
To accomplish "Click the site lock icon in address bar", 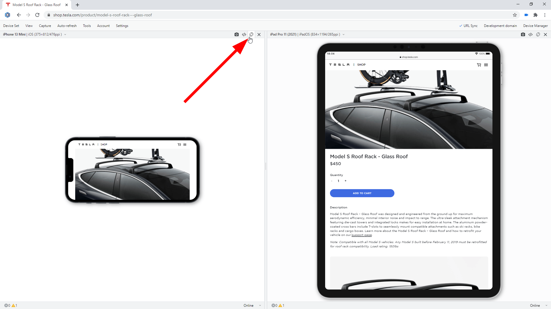I will click(49, 15).
